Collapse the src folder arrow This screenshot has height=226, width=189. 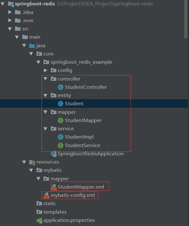[x=10, y=29]
